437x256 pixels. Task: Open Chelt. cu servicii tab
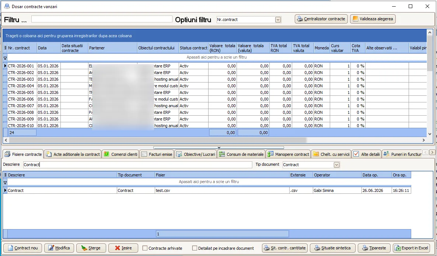point(331,154)
